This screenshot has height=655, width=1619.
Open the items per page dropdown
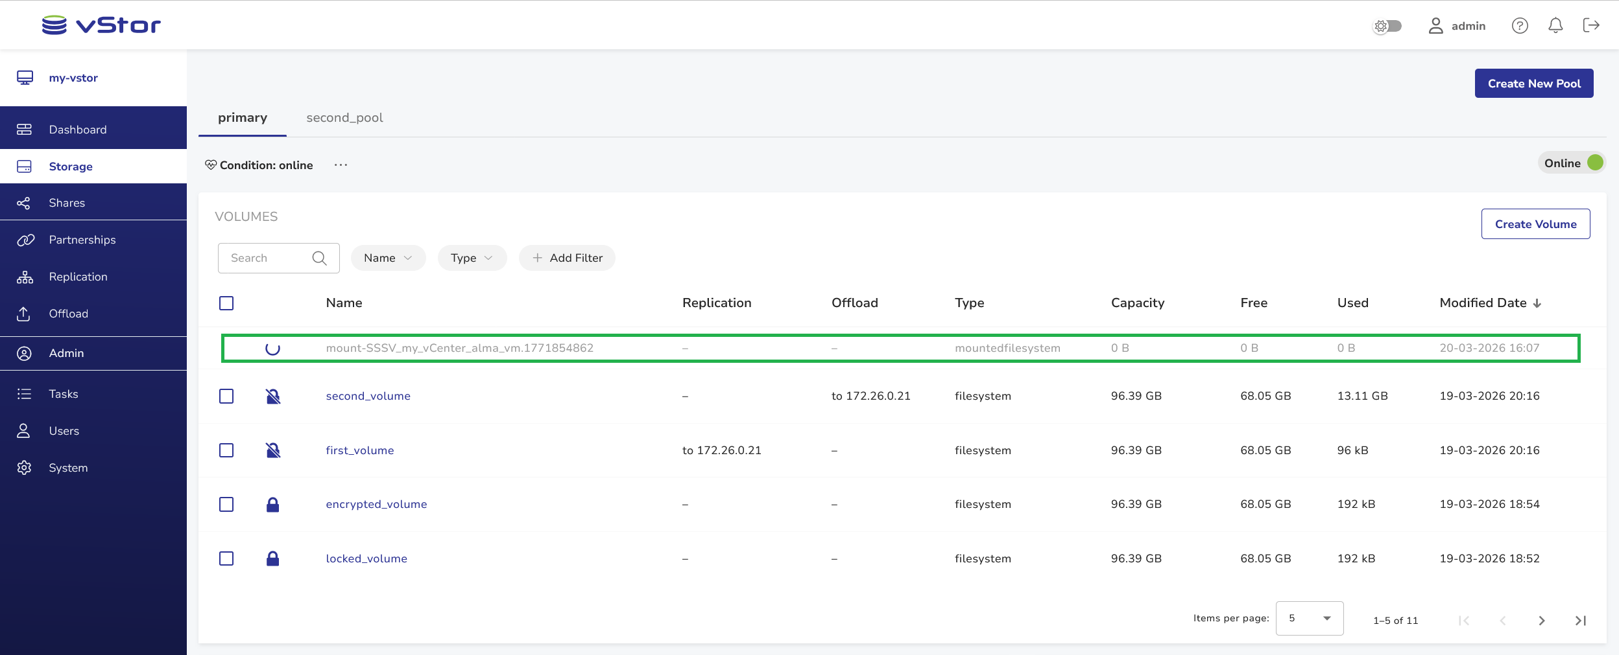pos(1309,618)
